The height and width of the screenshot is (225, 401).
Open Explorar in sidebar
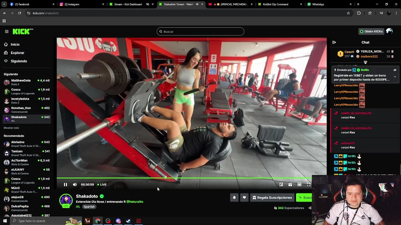pyautogui.click(x=17, y=53)
